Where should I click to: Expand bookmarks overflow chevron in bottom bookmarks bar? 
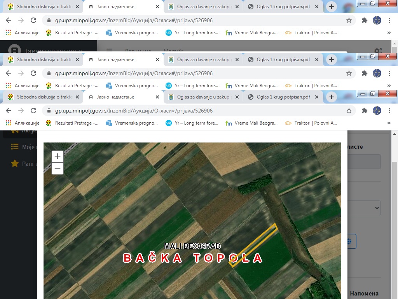pyautogui.click(x=389, y=123)
